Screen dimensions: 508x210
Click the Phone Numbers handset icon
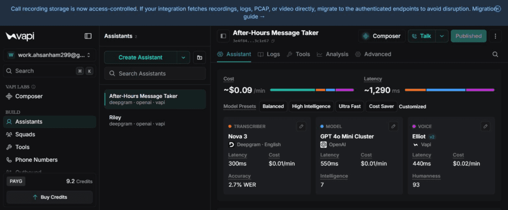[9, 160]
